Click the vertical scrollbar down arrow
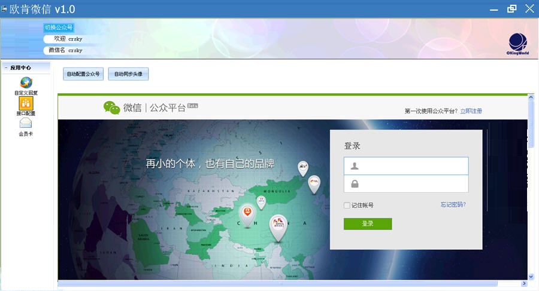 [x=531, y=277]
